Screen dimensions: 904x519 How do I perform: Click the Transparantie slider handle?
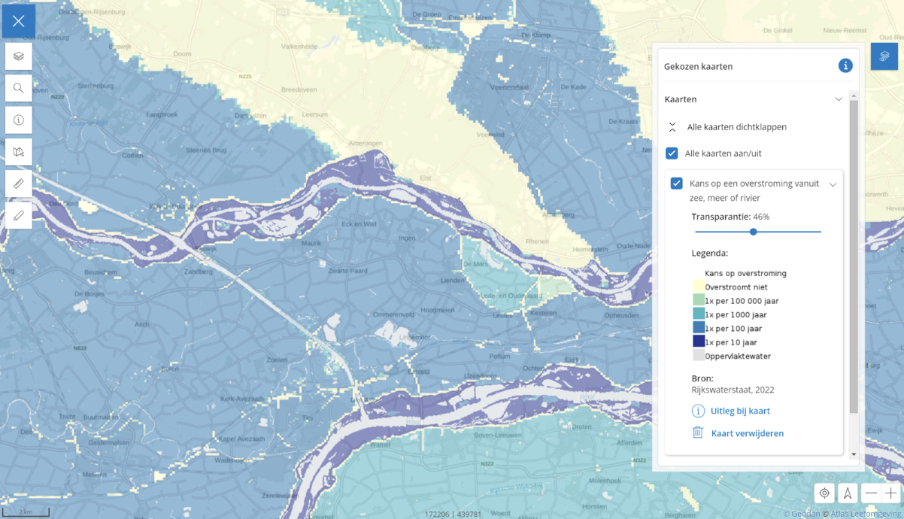coord(754,232)
